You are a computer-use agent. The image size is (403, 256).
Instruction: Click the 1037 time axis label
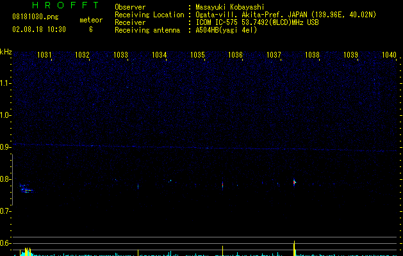pos(274,55)
